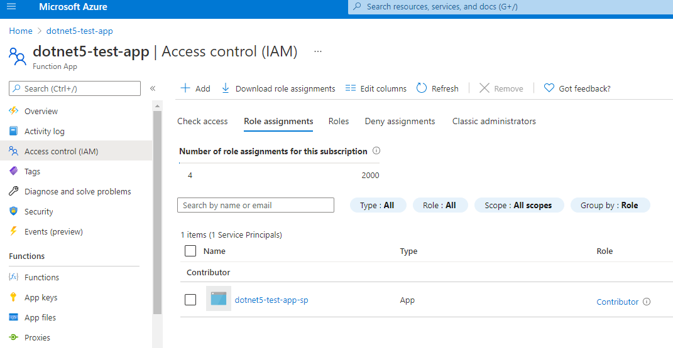Viewport: 673px width, 348px height.
Task: Click the Name column header
Action: click(x=214, y=251)
